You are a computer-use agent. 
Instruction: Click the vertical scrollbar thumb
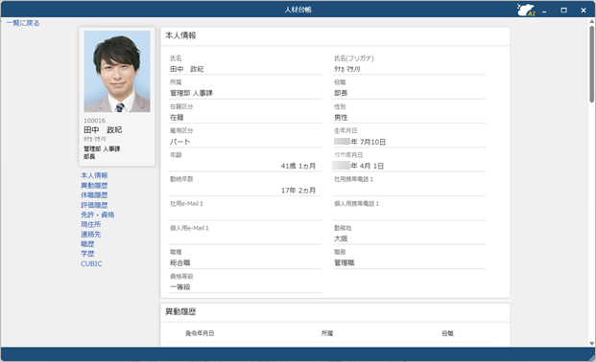592,64
